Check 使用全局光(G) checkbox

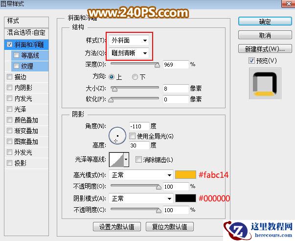132,136
